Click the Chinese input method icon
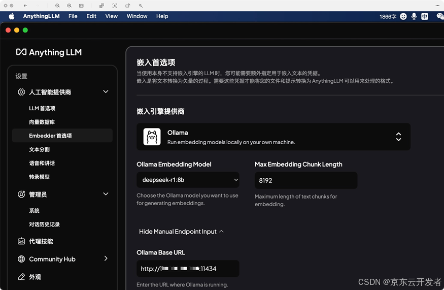444x290 pixels. [x=424, y=16]
